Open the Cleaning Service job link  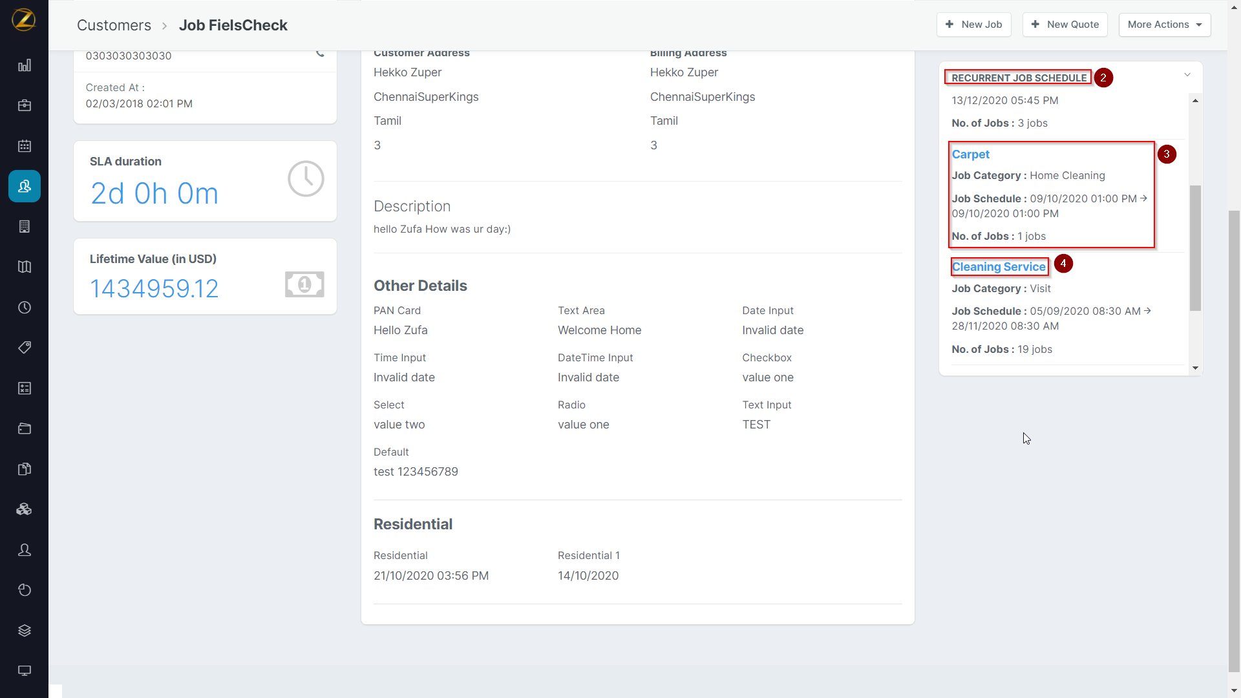(x=999, y=267)
